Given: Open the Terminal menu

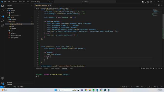Looking at the screenshot, I should 33,2.
